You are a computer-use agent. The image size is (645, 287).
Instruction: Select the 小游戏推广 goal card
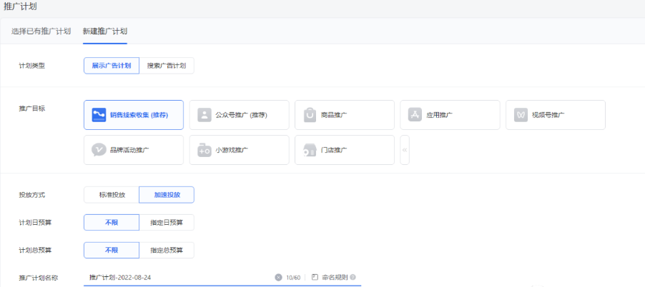tap(240, 150)
